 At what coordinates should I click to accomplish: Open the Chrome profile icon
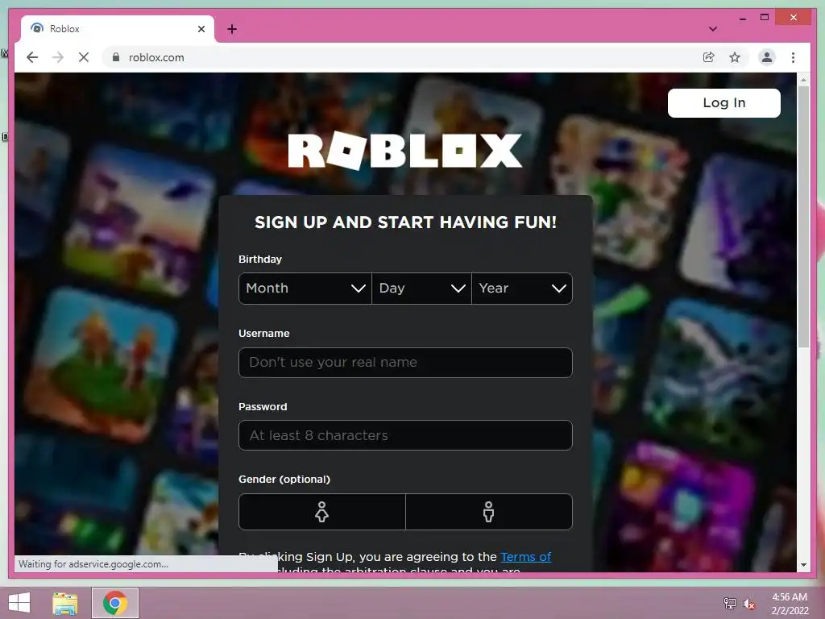(x=767, y=57)
